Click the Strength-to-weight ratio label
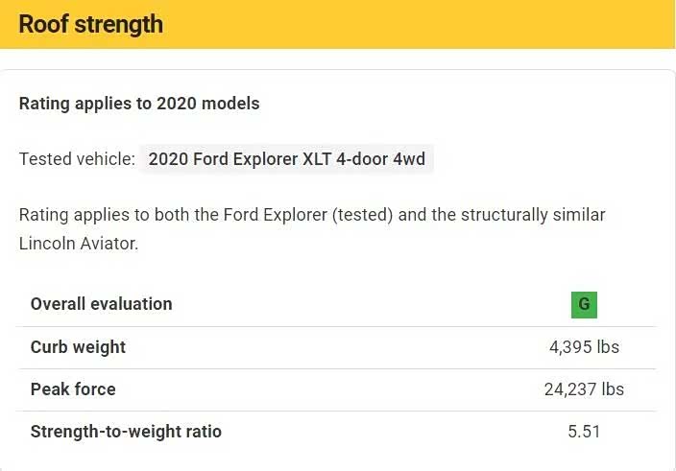Screen dimensions: 676x471 (x=126, y=432)
